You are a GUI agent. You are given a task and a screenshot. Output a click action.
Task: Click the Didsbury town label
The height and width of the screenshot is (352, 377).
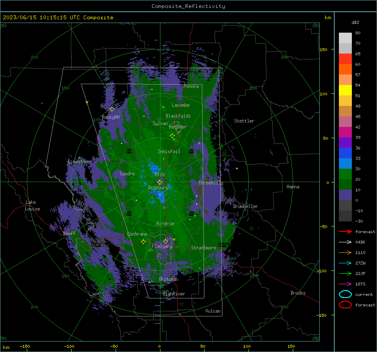click(x=158, y=188)
